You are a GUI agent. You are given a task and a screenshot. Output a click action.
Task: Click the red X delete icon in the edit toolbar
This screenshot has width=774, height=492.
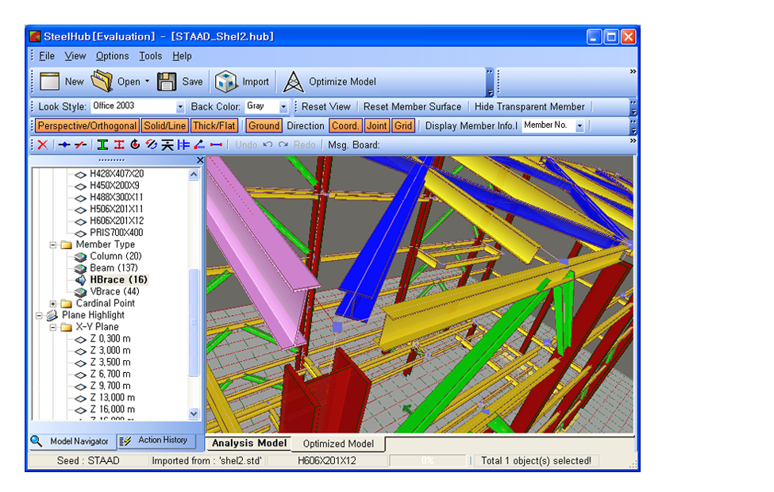pyautogui.click(x=43, y=144)
